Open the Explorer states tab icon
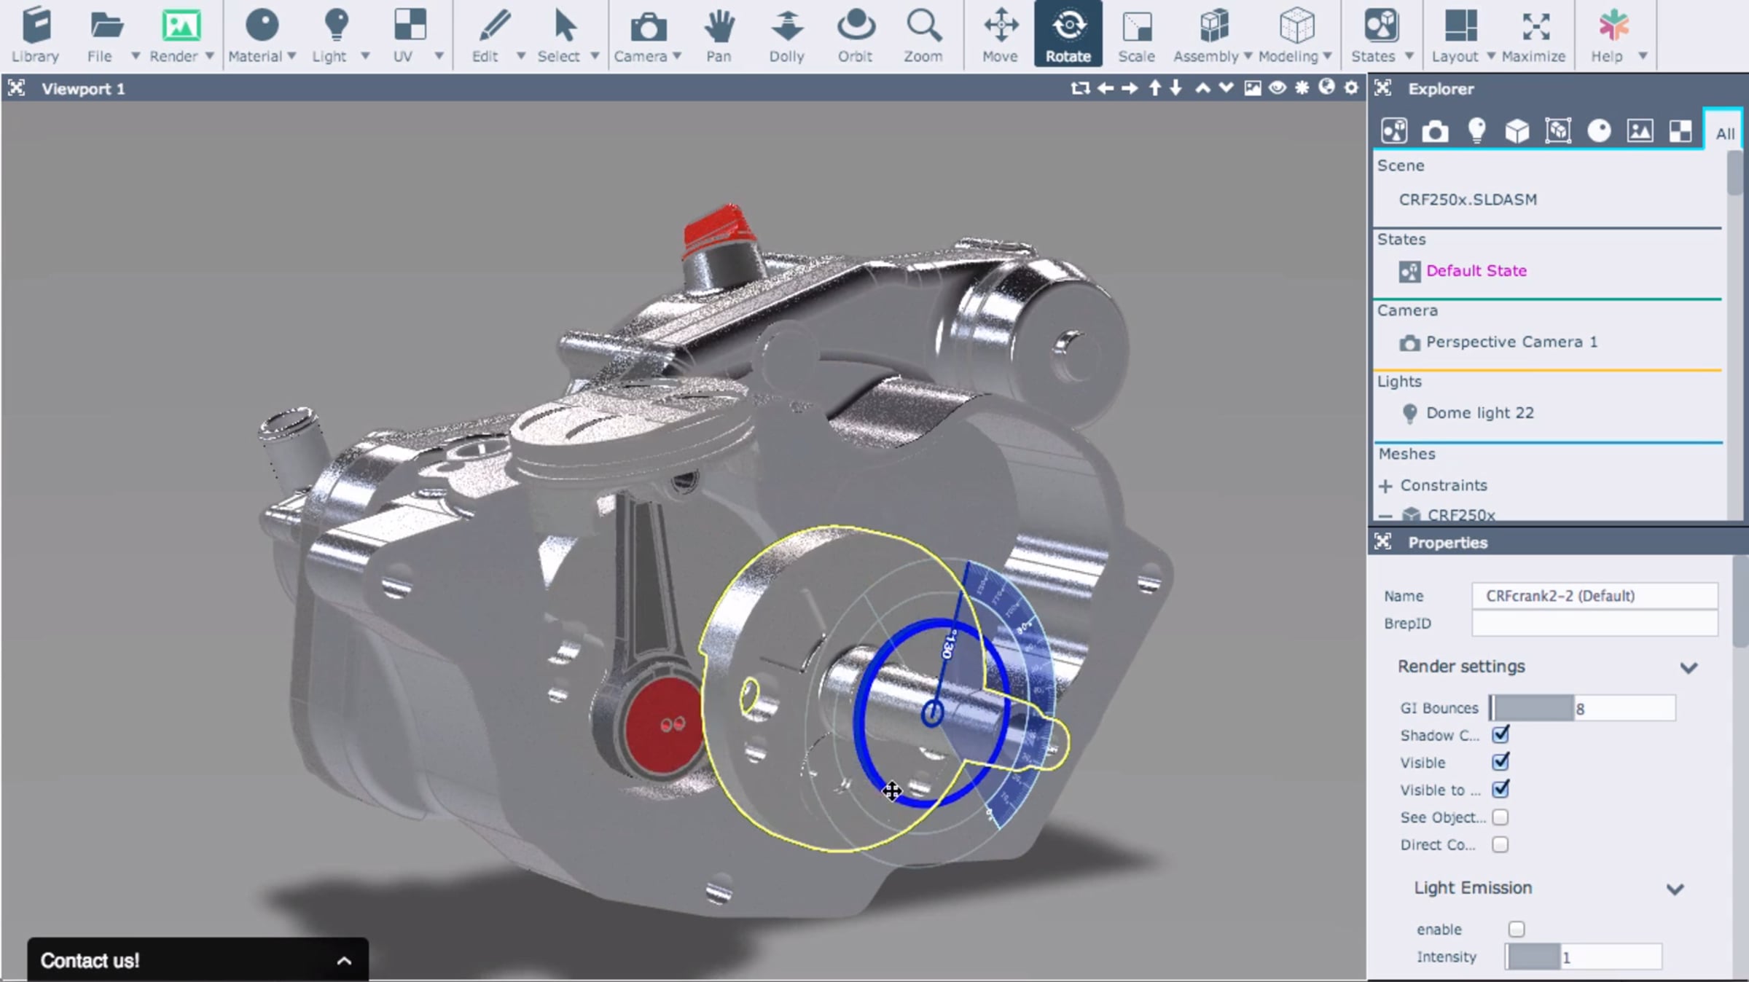This screenshot has width=1749, height=982. [x=1394, y=131]
